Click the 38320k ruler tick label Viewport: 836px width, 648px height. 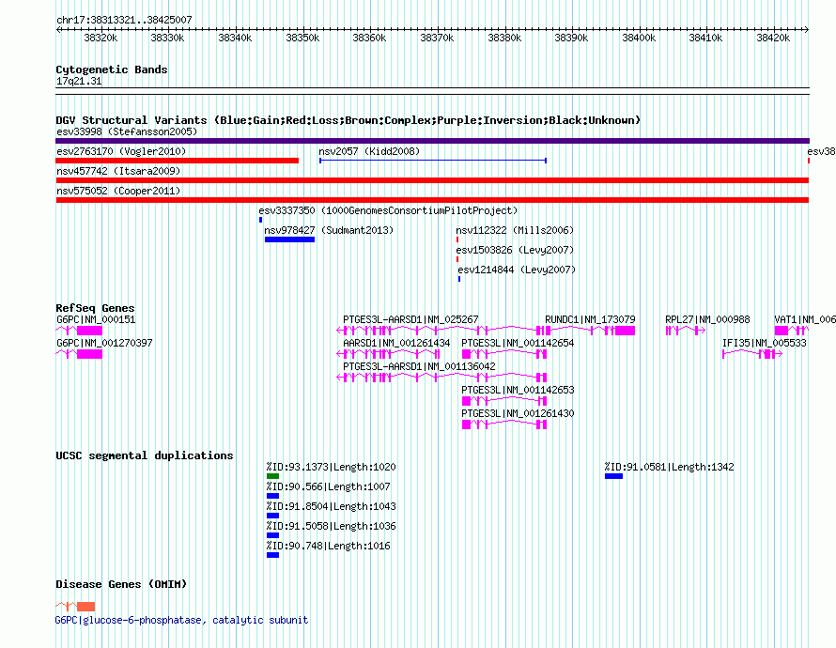click(101, 38)
